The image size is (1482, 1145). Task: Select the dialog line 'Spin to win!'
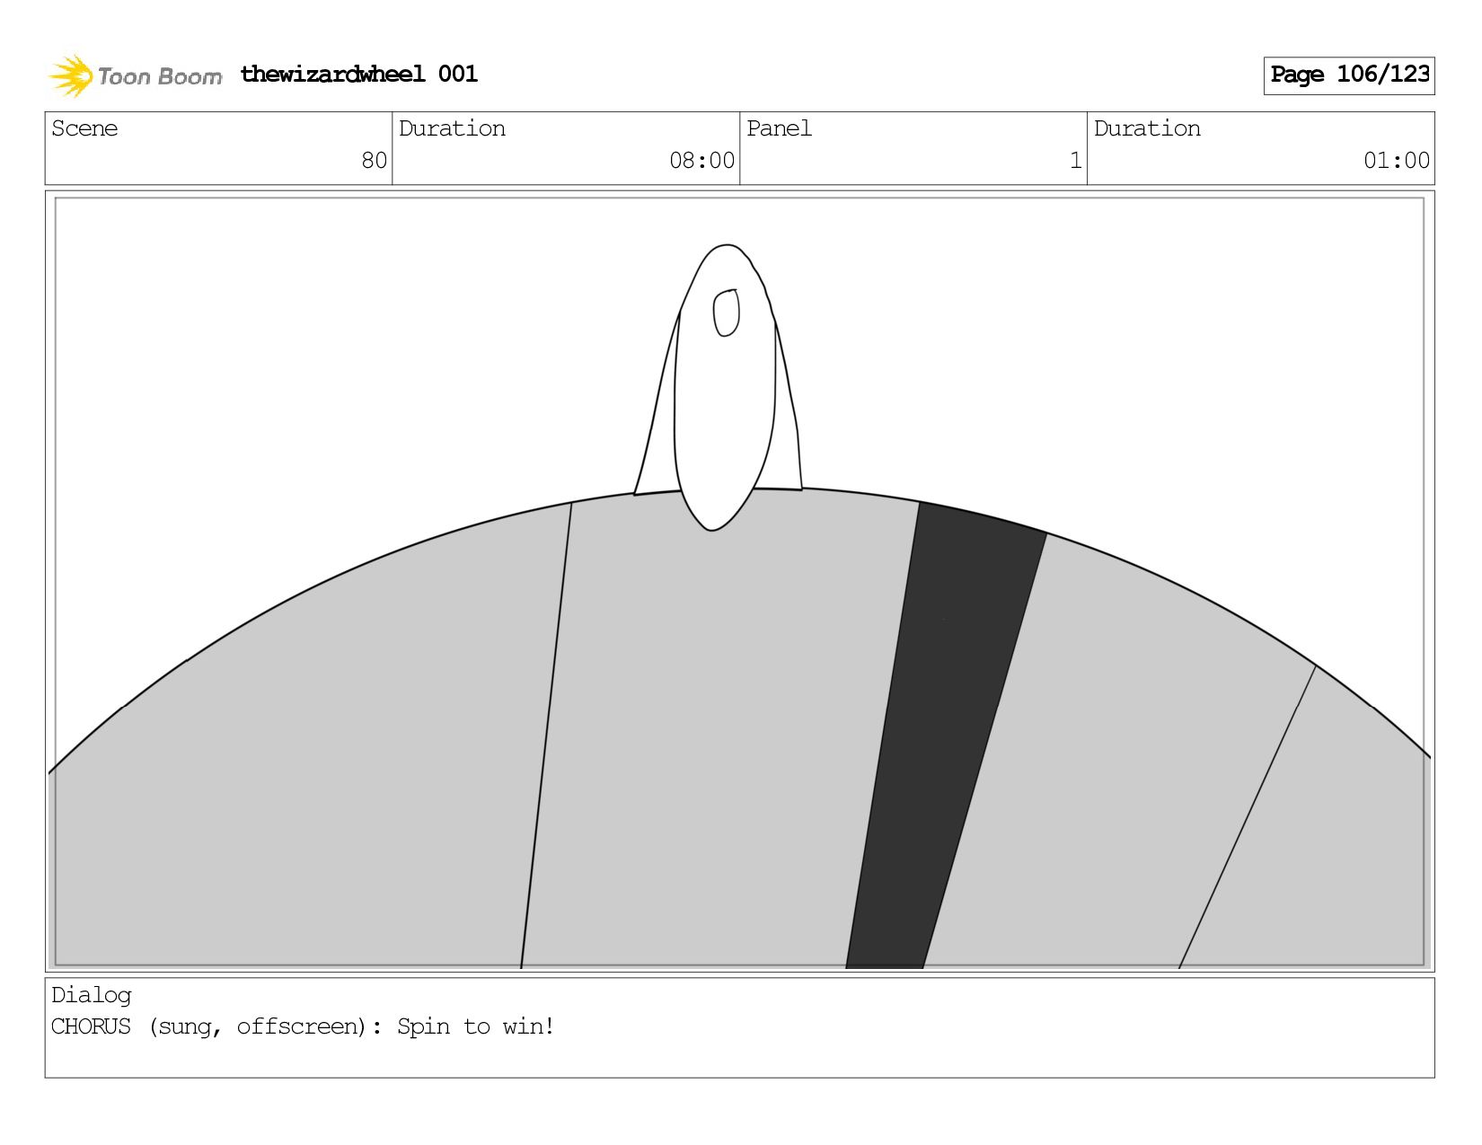tap(475, 1026)
